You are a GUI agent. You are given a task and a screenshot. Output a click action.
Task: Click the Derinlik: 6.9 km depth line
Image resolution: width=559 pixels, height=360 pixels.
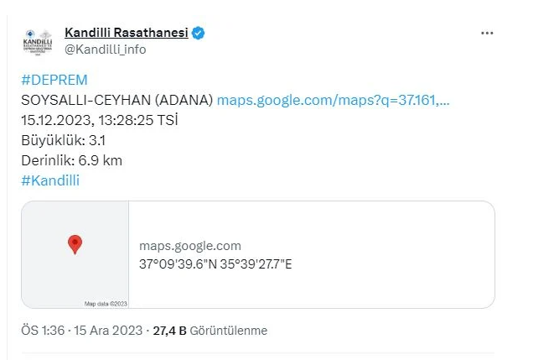(x=71, y=160)
